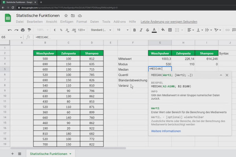The image size is (236, 157).
Task: Open the sheet tab dropdown arrow
Action: click(x=70, y=154)
